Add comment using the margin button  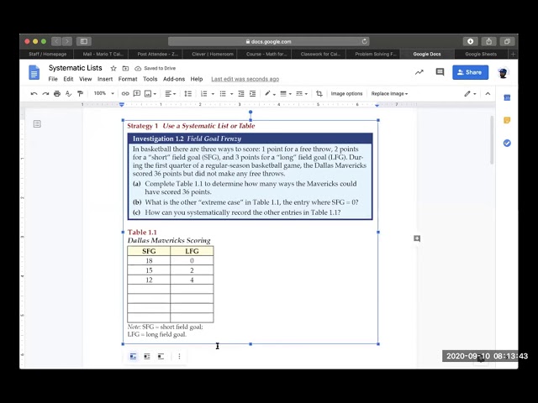point(417,238)
